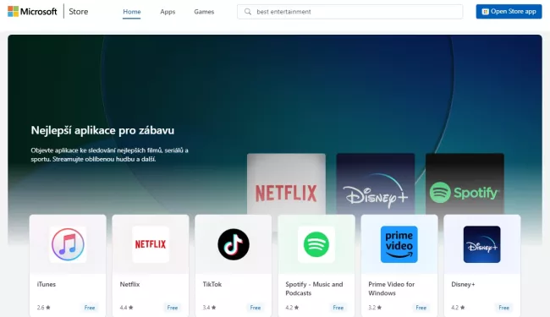Switch to the Apps tab
550x317 pixels.
[x=168, y=12]
